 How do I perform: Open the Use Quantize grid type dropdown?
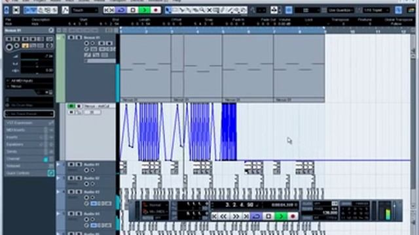click(x=340, y=10)
